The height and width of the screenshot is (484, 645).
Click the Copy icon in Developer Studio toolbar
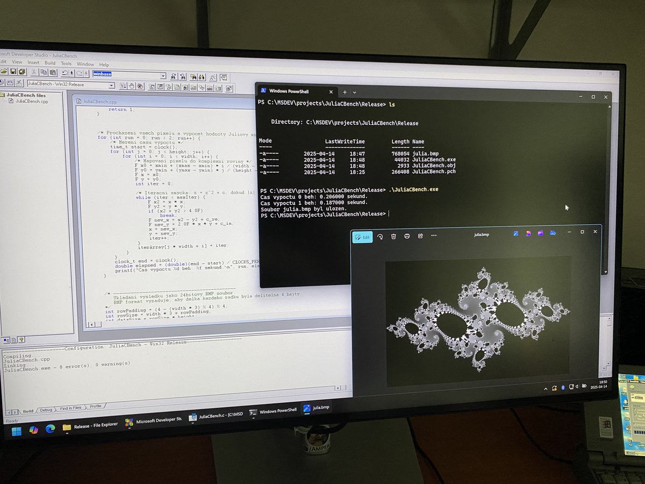coord(44,72)
